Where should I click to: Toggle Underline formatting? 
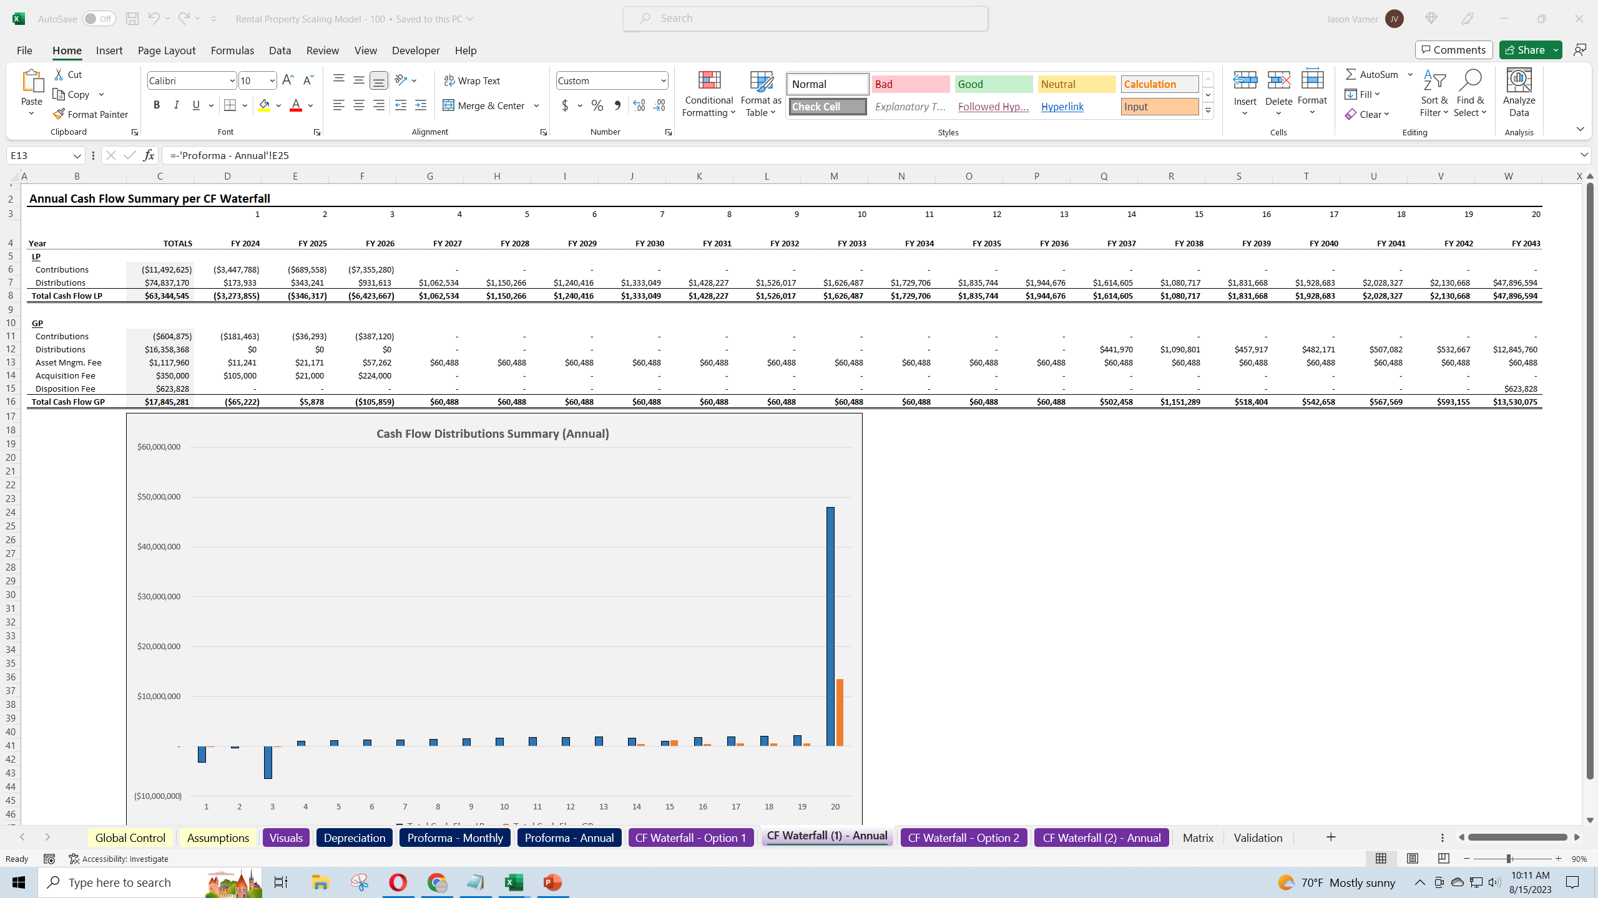coord(196,105)
